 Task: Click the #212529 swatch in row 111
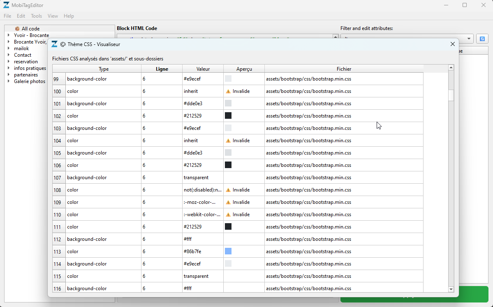tap(228, 226)
